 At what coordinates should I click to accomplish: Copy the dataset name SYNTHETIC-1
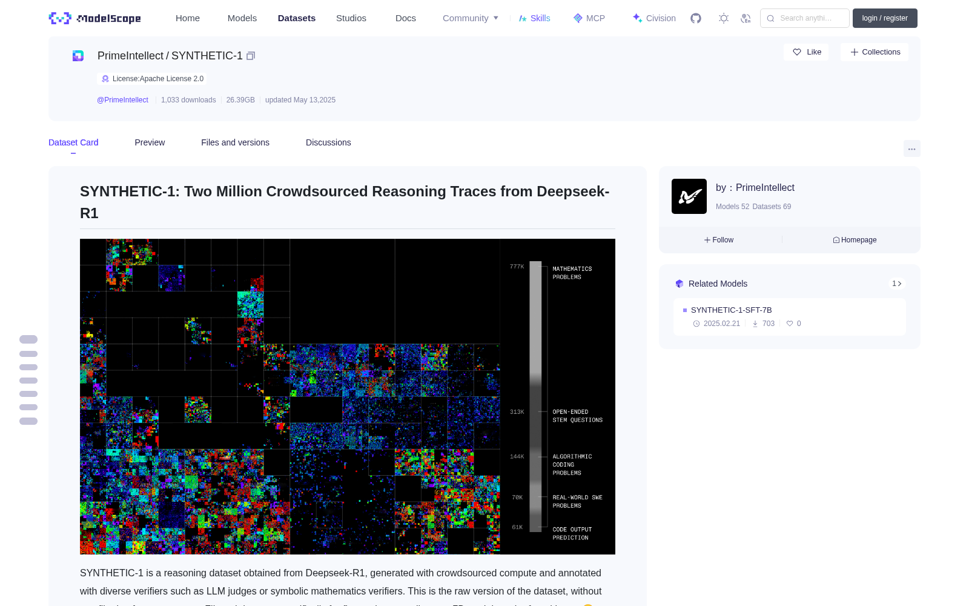tap(251, 56)
